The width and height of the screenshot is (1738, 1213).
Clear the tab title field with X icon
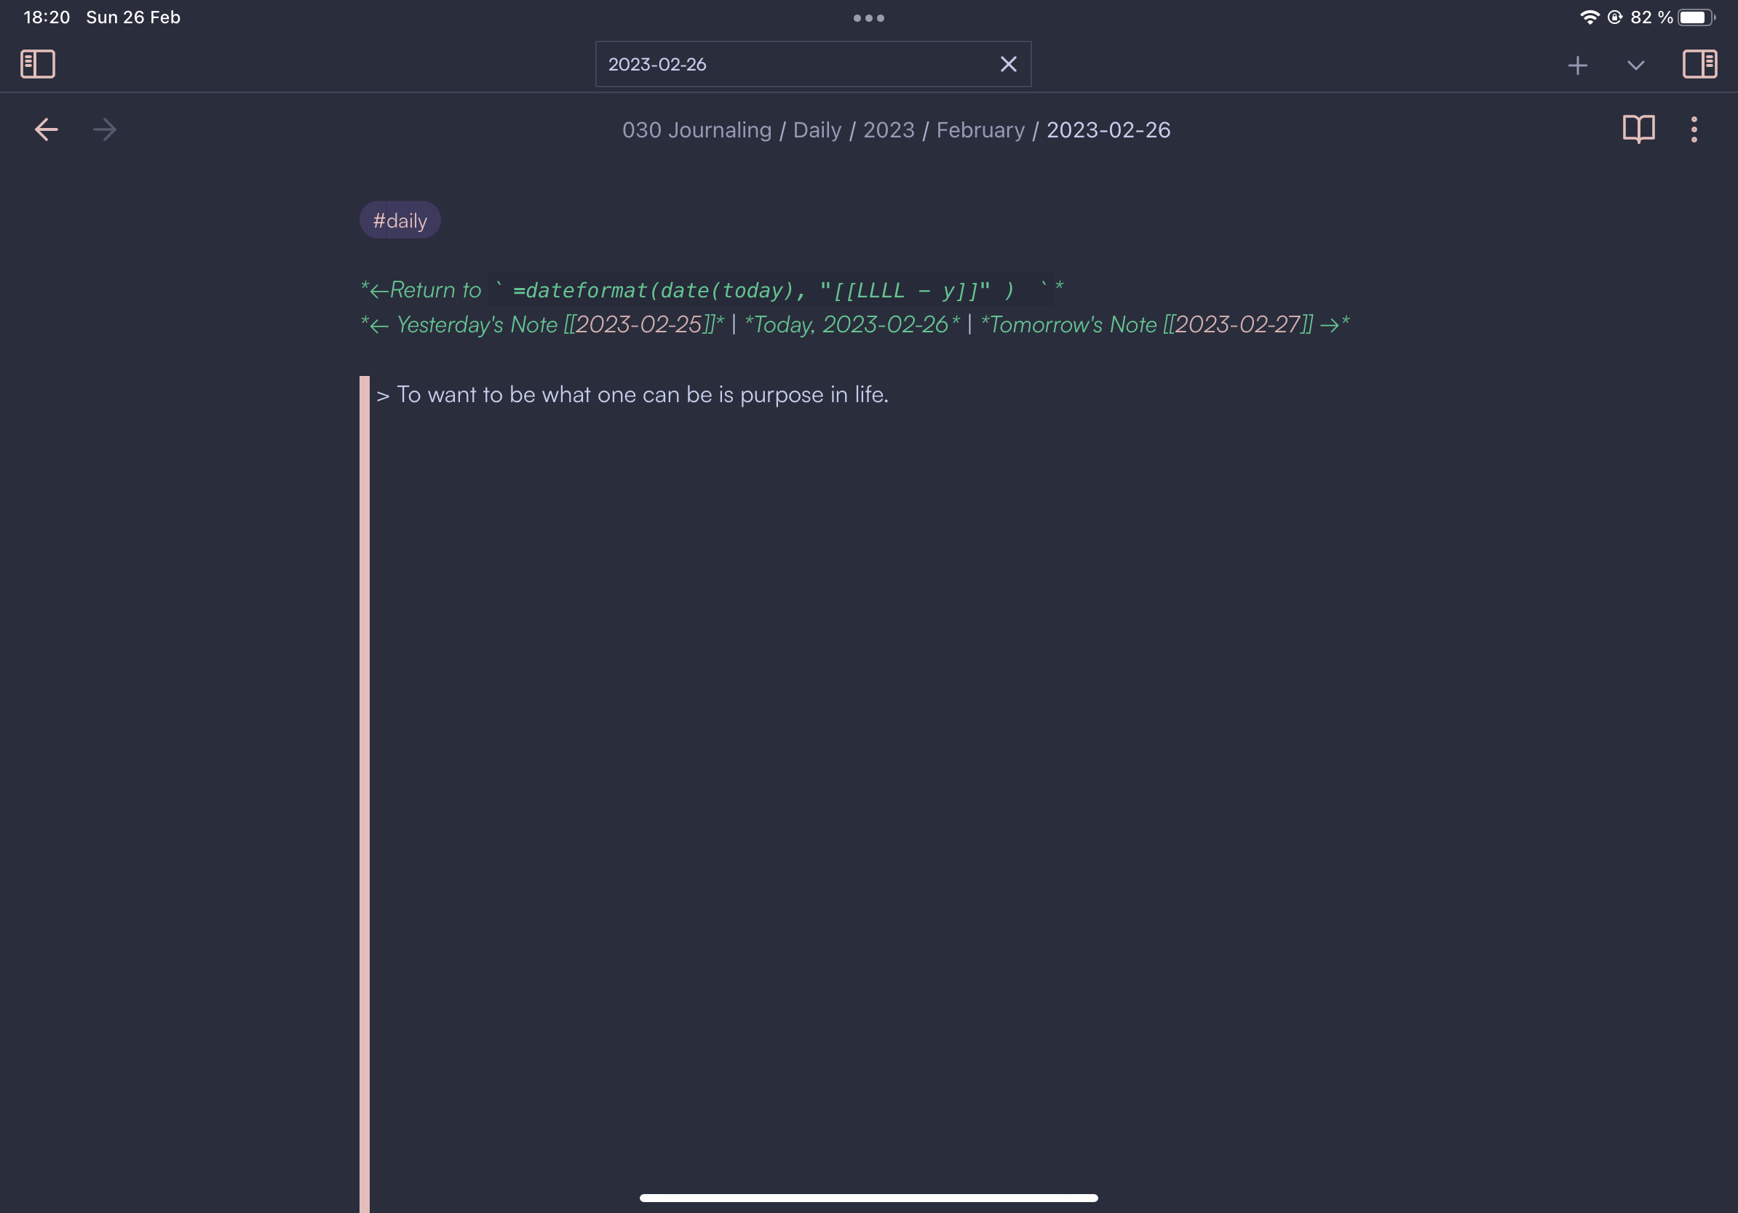(1007, 63)
